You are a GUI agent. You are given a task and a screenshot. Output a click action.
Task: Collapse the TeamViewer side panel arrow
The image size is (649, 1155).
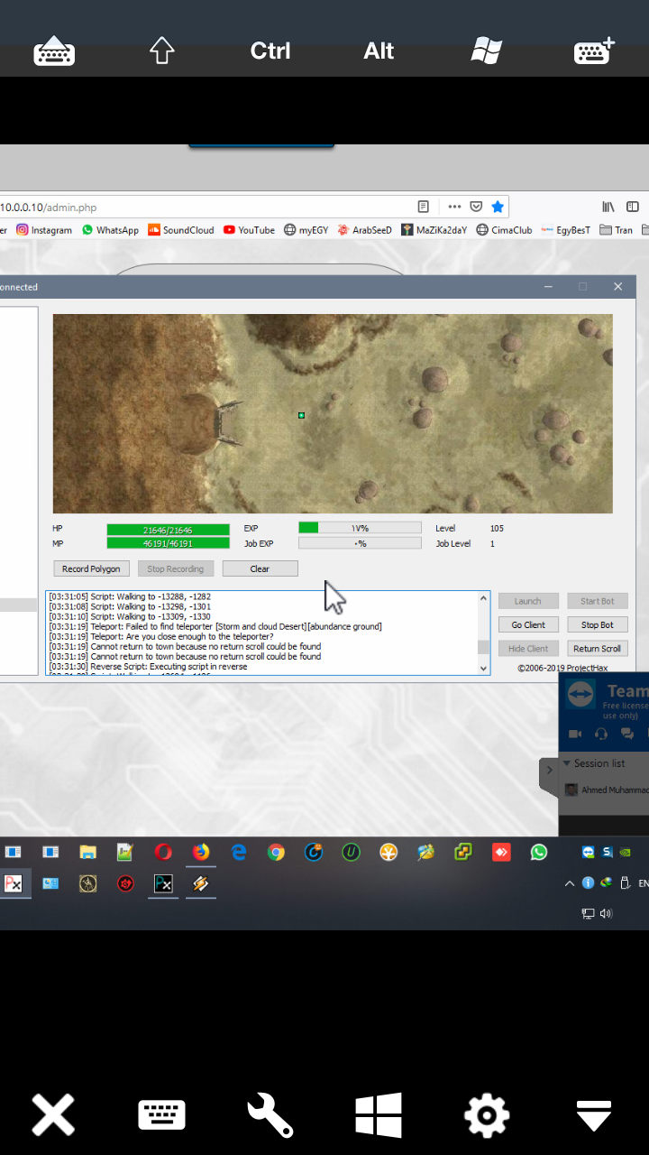pyautogui.click(x=549, y=771)
